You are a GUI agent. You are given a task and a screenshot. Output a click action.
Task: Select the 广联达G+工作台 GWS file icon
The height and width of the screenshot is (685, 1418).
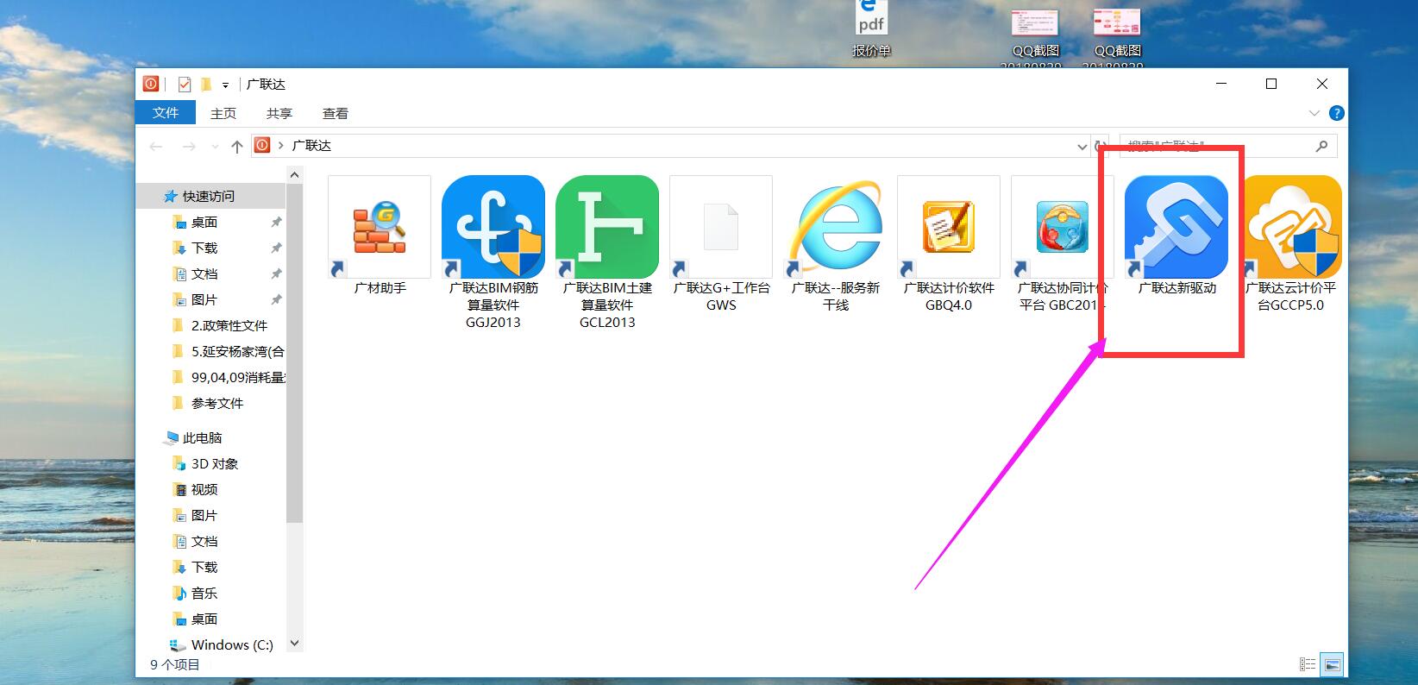[721, 227]
